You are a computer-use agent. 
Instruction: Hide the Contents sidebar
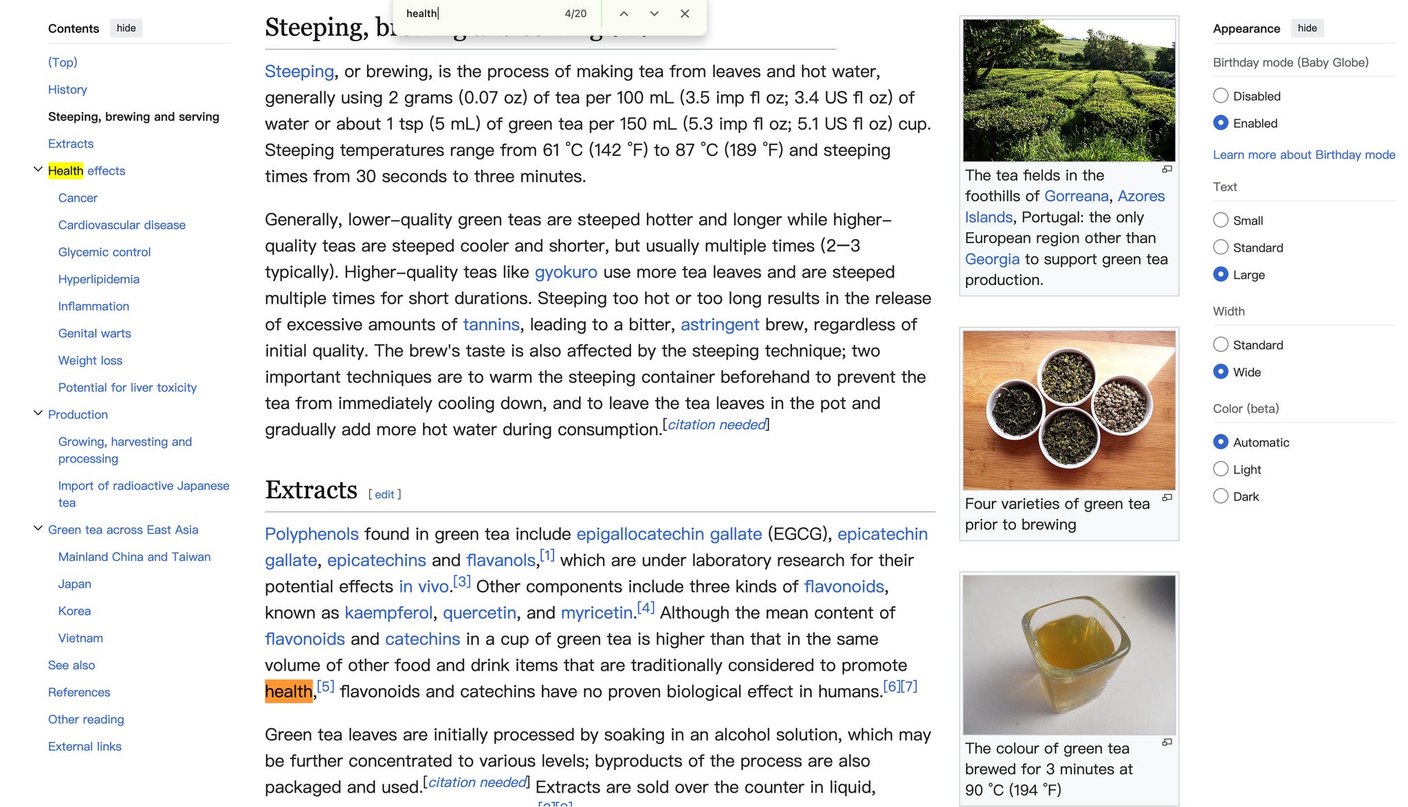126,28
